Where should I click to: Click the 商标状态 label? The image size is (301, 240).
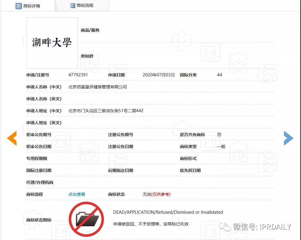[x=116, y=194]
